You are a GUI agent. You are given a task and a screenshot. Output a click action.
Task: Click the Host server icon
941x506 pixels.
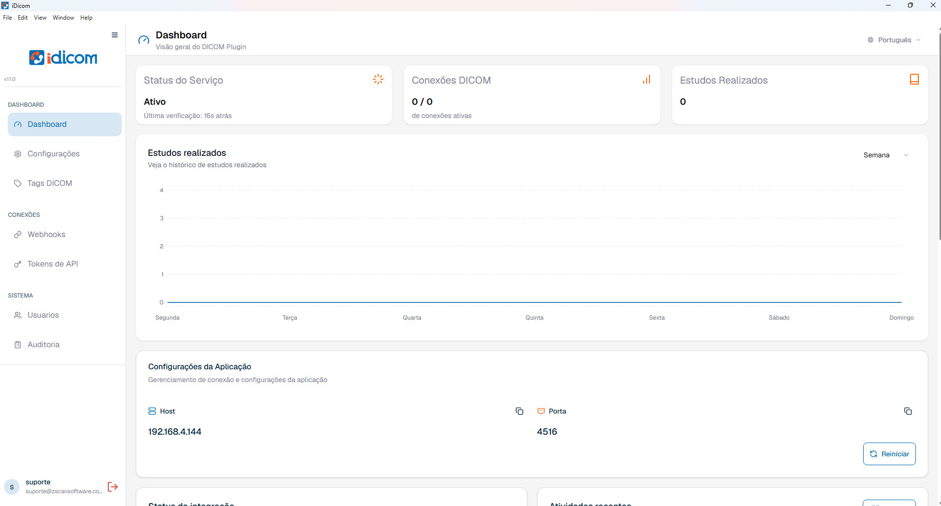pyautogui.click(x=152, y=411)
